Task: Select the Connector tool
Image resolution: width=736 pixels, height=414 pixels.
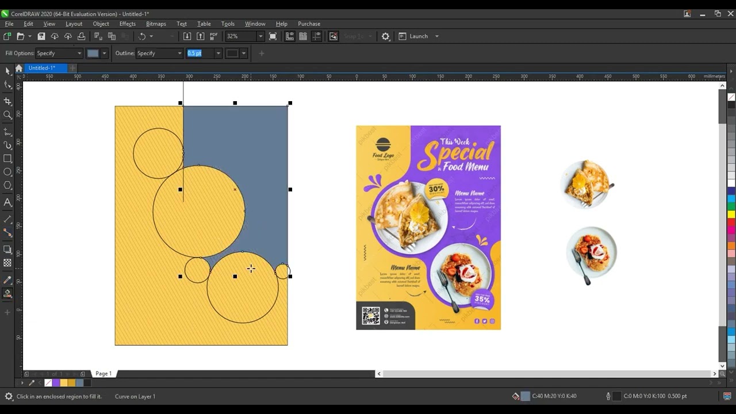Action: tap(7, 233)
